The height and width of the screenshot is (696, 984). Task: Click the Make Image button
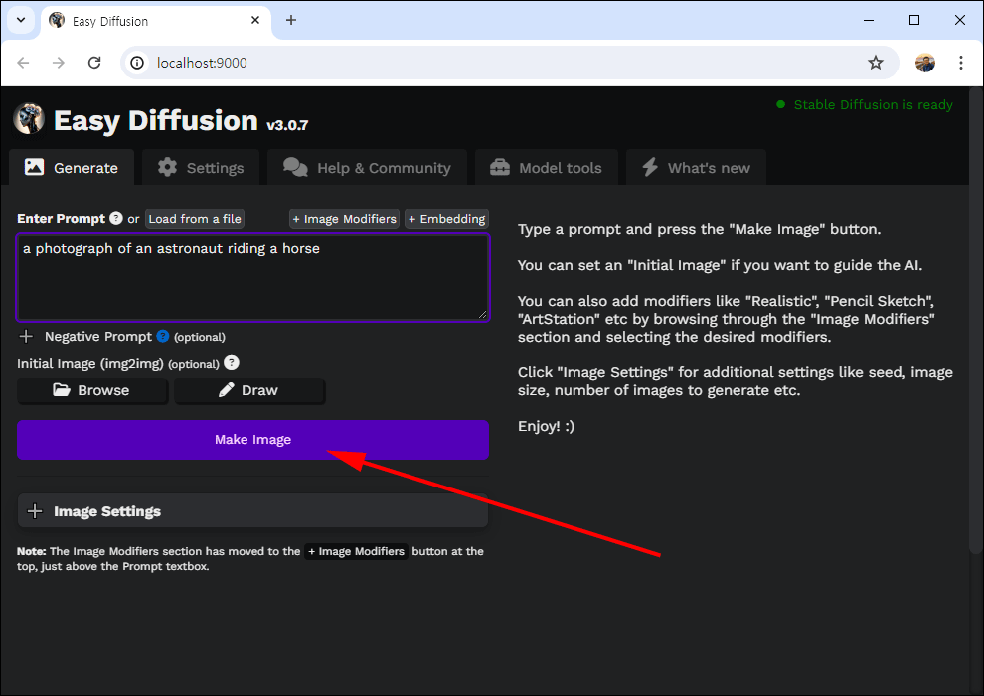(x=252, y=440)
